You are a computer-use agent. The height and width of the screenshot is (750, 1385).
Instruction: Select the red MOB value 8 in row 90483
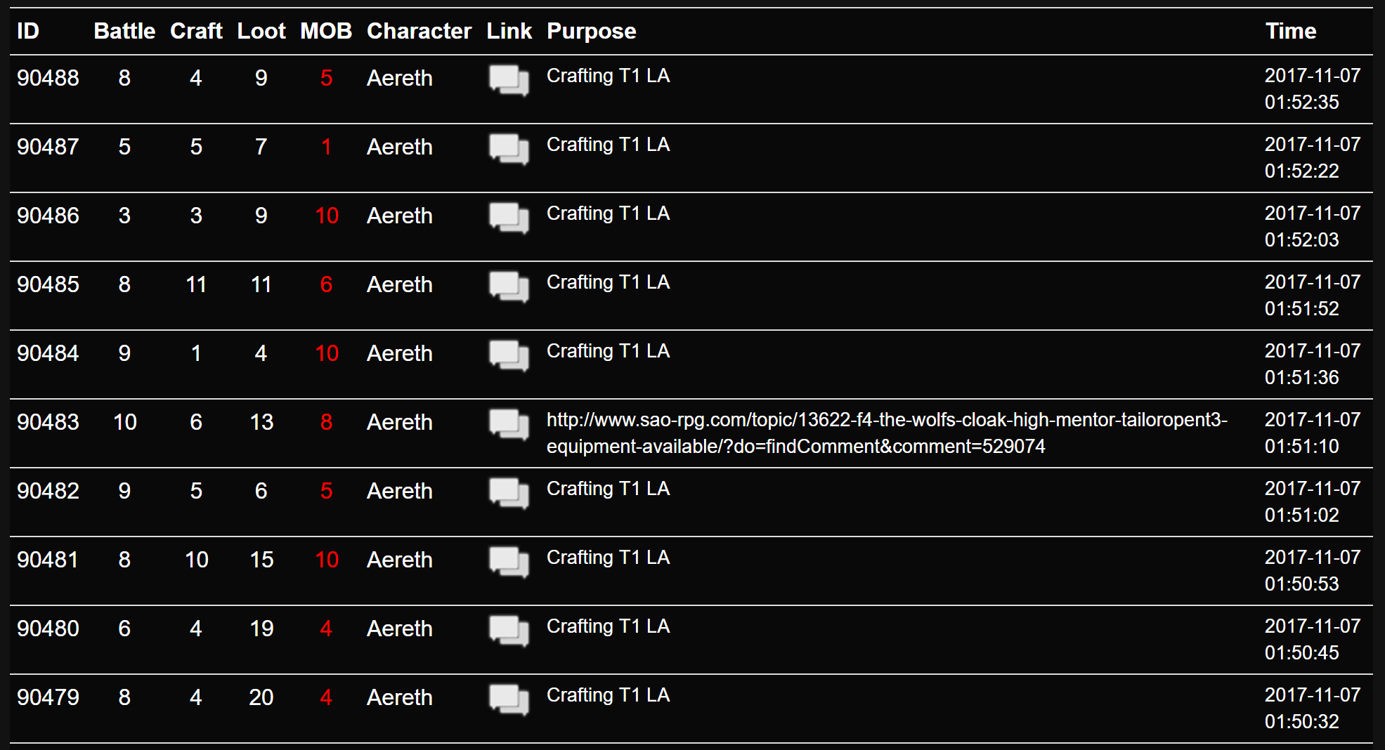click(326, 422)
